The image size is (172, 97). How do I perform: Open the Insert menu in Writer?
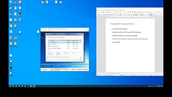104,10
